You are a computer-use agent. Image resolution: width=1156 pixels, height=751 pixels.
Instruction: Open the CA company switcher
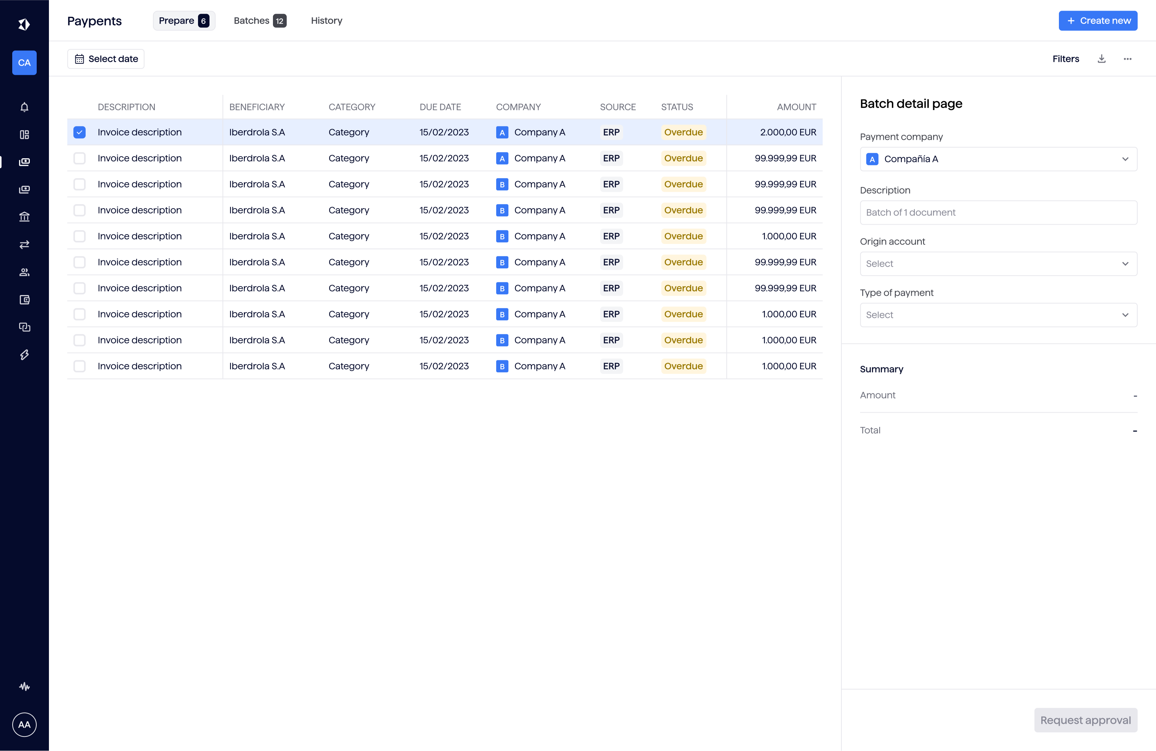[x=24, y=63]
